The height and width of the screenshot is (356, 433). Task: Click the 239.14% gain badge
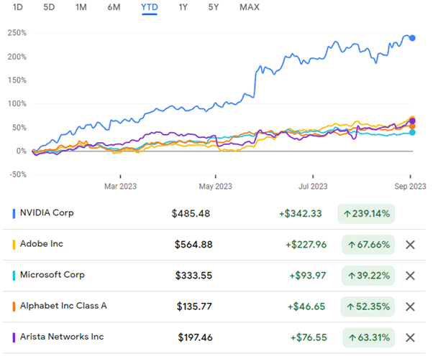(366, 214)
